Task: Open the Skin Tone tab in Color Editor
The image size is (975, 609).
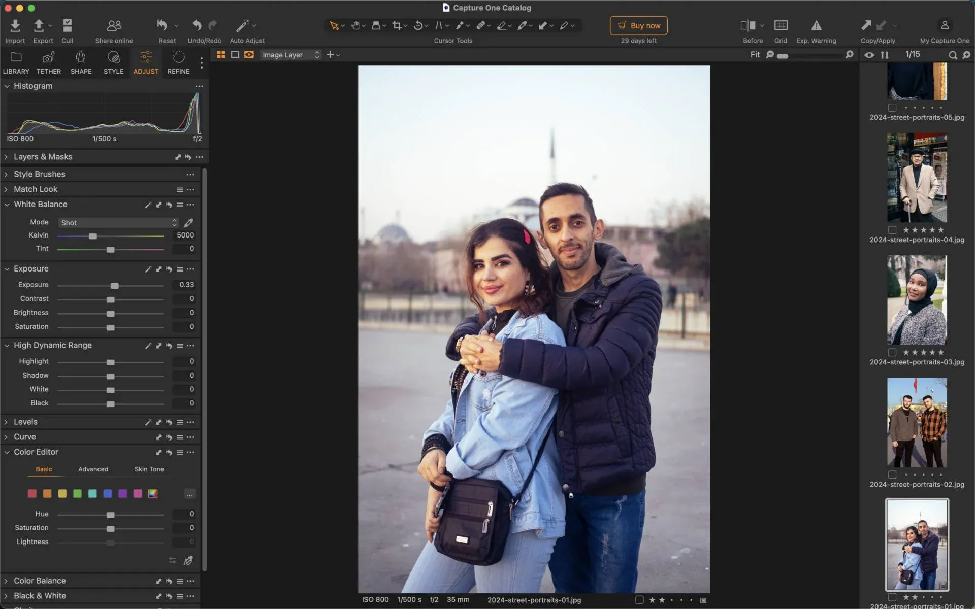Action: pyautogui.click(x=149, y=469)
